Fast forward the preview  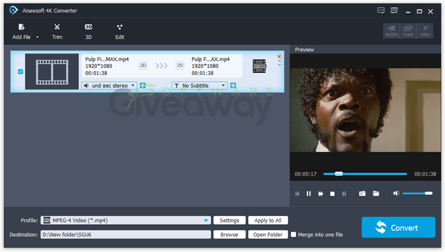pyautogui.click(x=321, y=194)
